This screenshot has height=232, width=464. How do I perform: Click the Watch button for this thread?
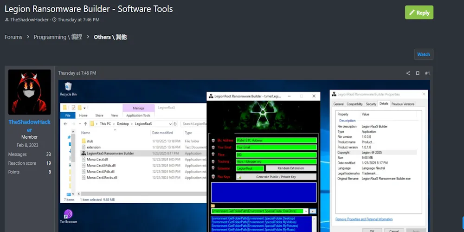[424, 54]
